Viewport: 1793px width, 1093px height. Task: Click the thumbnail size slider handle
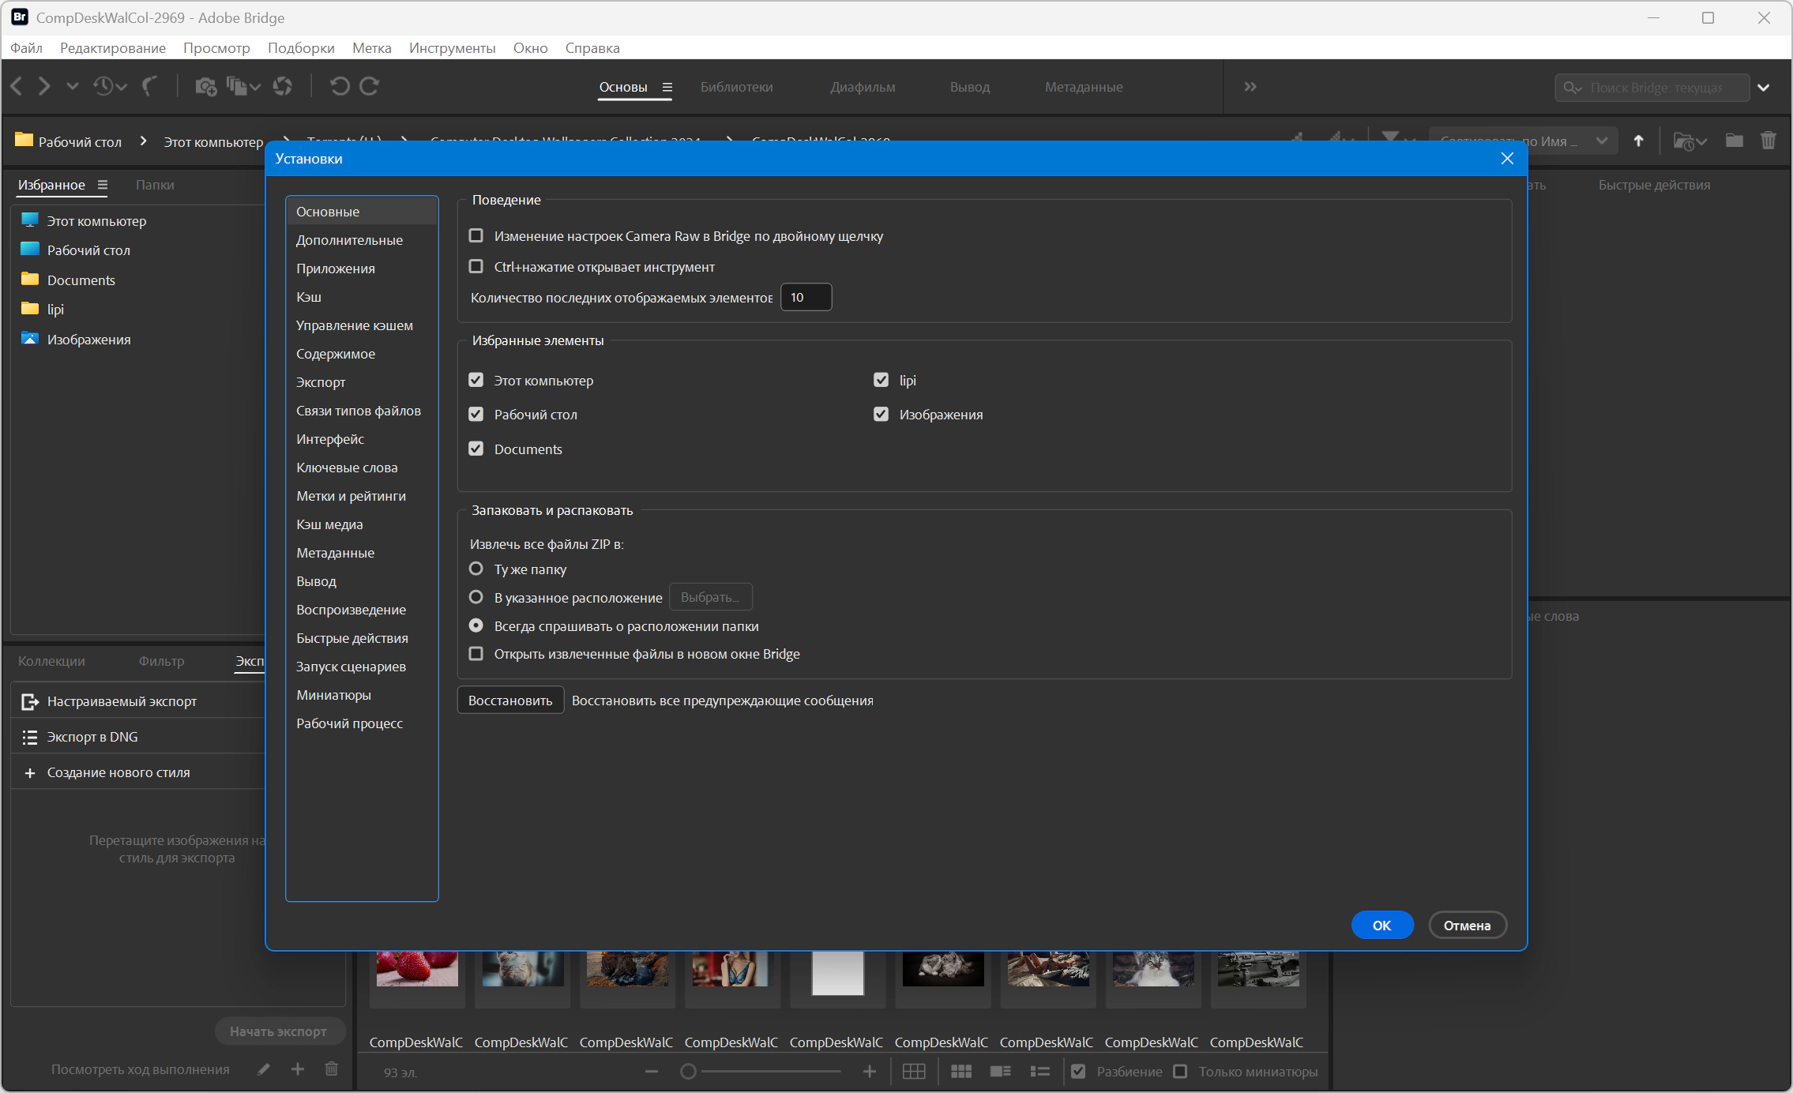coord(688,1072)
